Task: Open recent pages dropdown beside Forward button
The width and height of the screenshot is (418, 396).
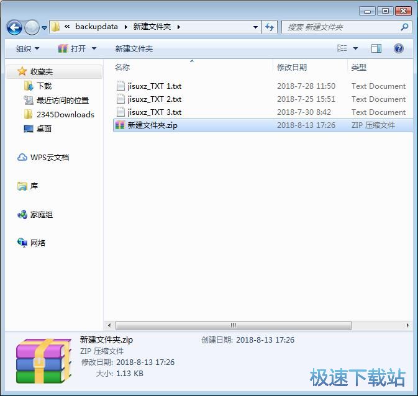Action: point(45,27)
